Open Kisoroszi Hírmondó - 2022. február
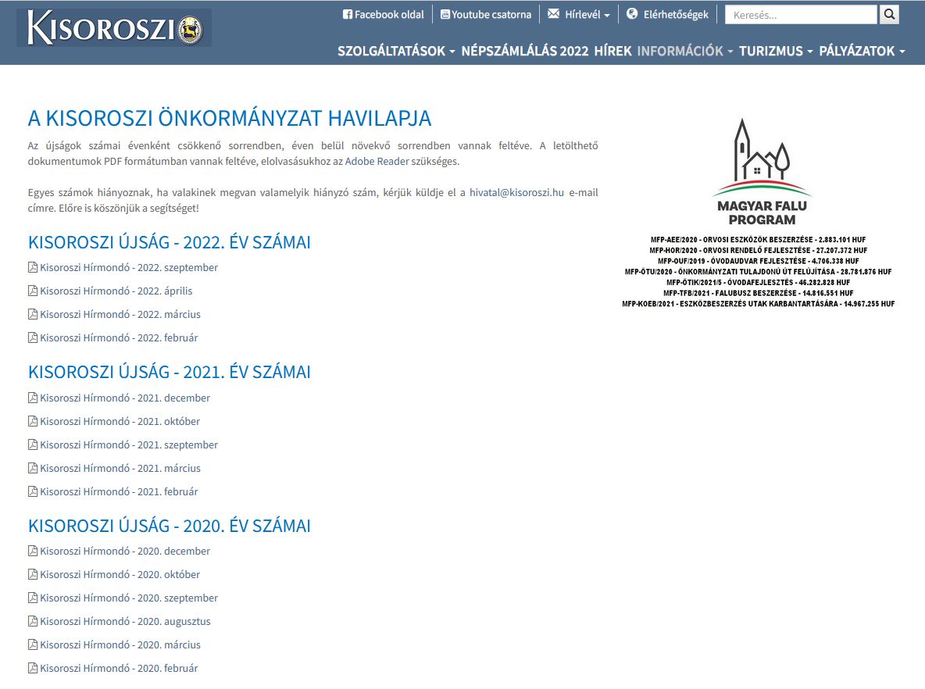Image resolution: width=925 pixels, height=689 pixels. pyautogui.click(x=120, y=338)
